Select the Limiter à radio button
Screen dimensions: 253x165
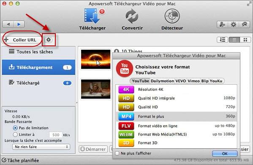point(15,134)
